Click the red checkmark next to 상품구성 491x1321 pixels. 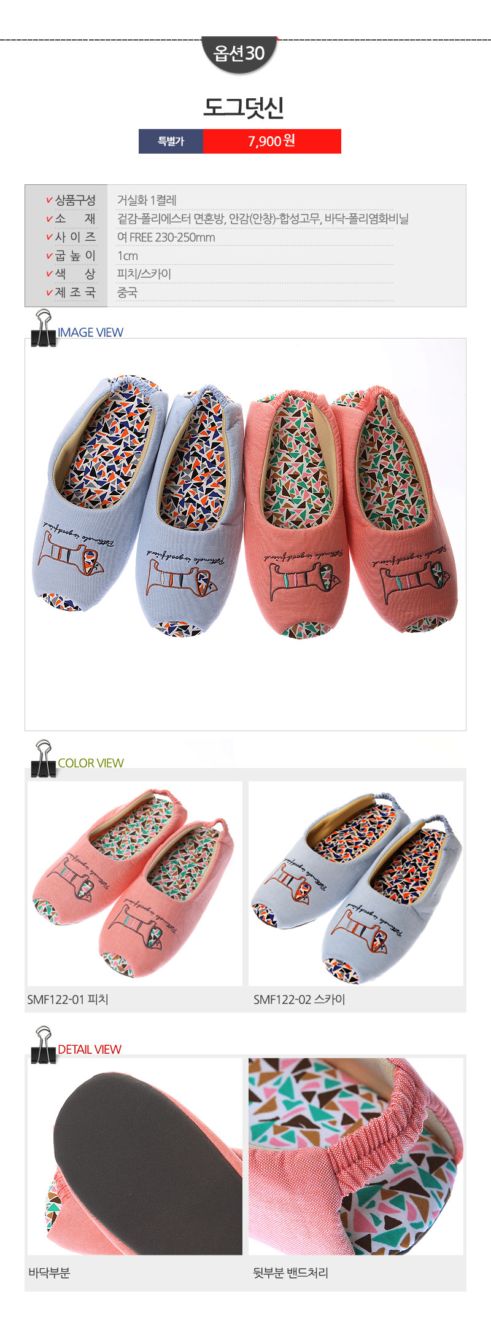[49, 200]
